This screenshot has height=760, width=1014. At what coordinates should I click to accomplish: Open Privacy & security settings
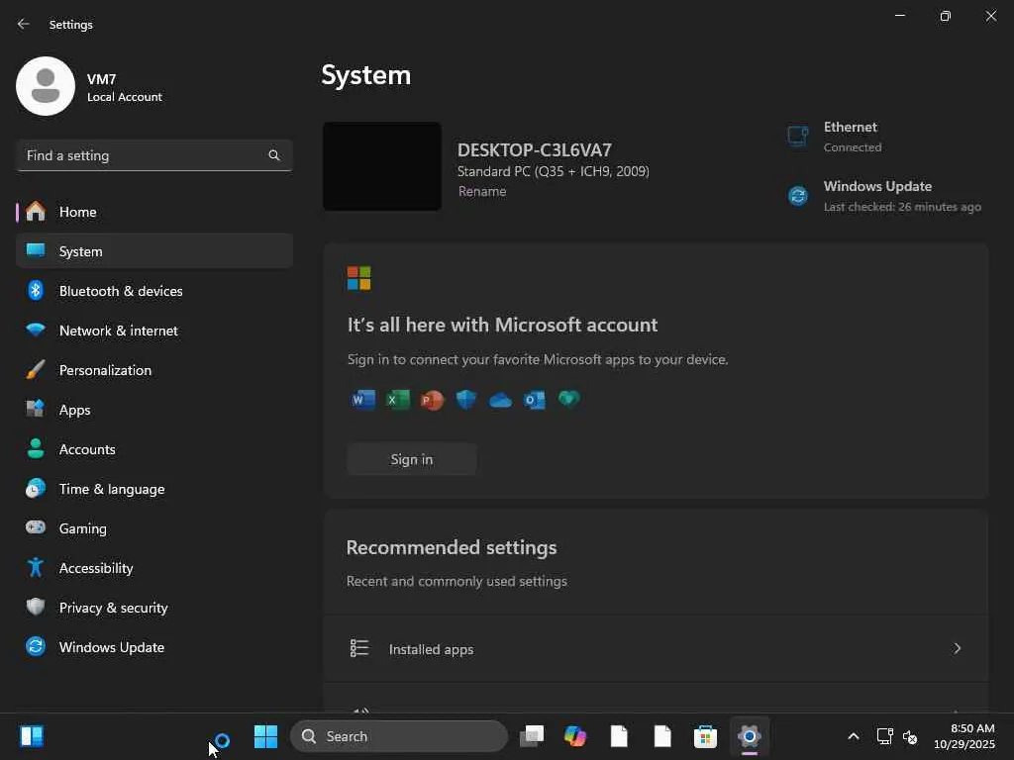pos(153,608)
